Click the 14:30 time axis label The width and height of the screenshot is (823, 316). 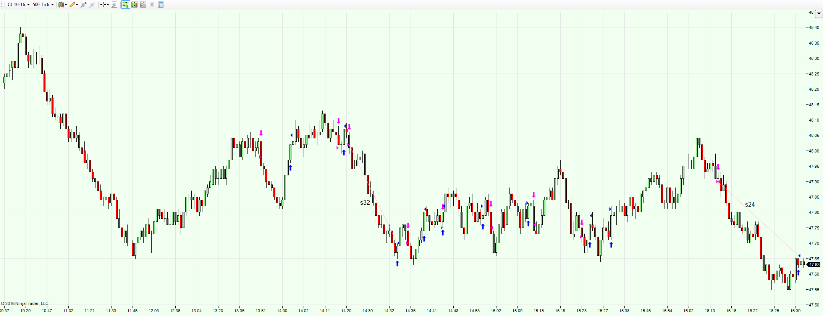[368, 311]
